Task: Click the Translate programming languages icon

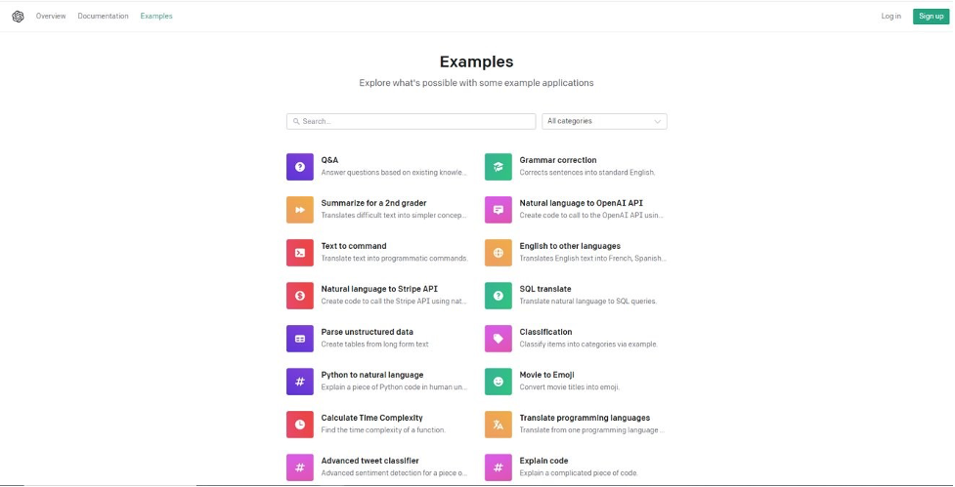Action: (x=499, y=425)
